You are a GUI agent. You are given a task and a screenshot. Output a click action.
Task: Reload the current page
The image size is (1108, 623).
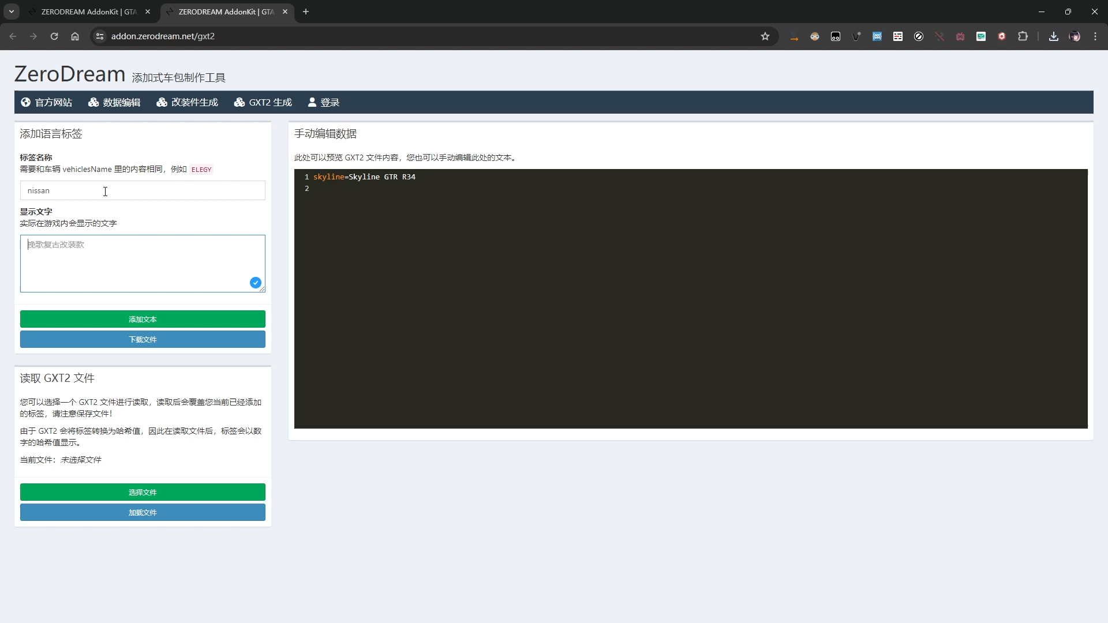pyautogui.click(x=54, y=36)
